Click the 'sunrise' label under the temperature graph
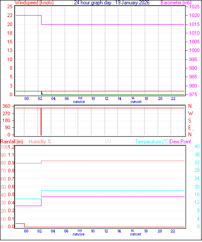202x242 pixels. click(78, 234)
